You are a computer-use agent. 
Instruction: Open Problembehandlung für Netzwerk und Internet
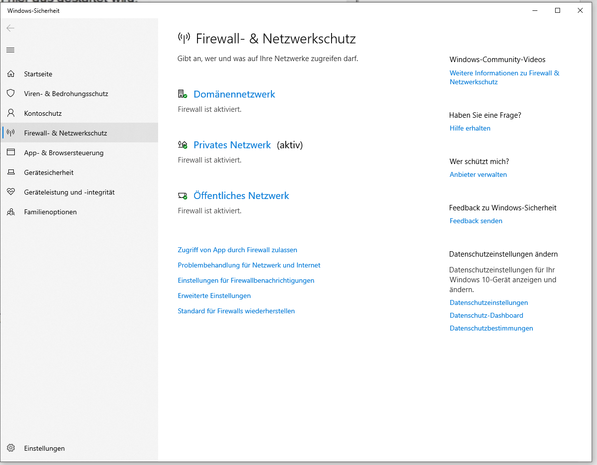[249, 265]
